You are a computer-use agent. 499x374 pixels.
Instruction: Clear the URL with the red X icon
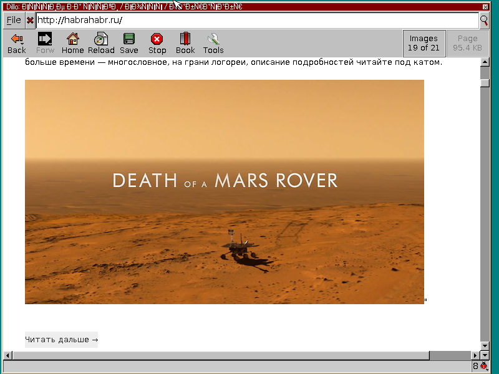point(30,21)
